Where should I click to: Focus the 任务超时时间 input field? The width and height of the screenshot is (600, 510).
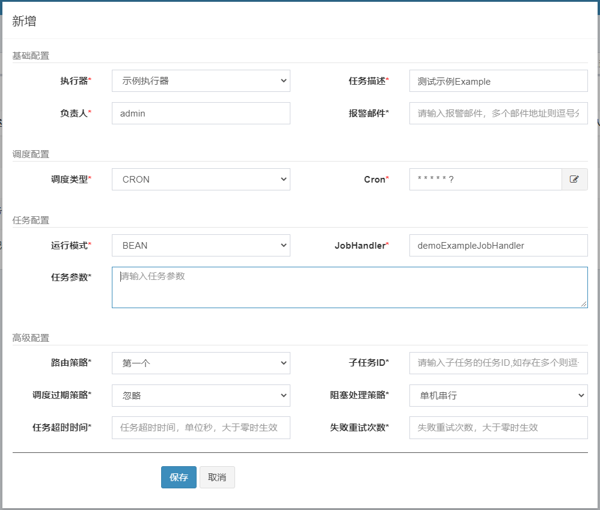pos(201,428)
